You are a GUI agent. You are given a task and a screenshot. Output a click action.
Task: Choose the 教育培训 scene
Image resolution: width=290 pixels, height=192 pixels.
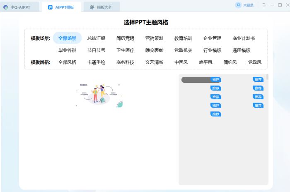(x=183, y=38)
